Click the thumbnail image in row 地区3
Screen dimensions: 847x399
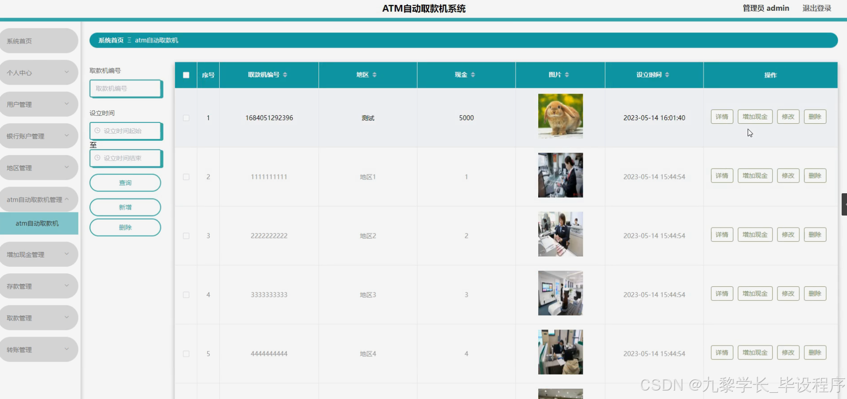click(561, 293)
